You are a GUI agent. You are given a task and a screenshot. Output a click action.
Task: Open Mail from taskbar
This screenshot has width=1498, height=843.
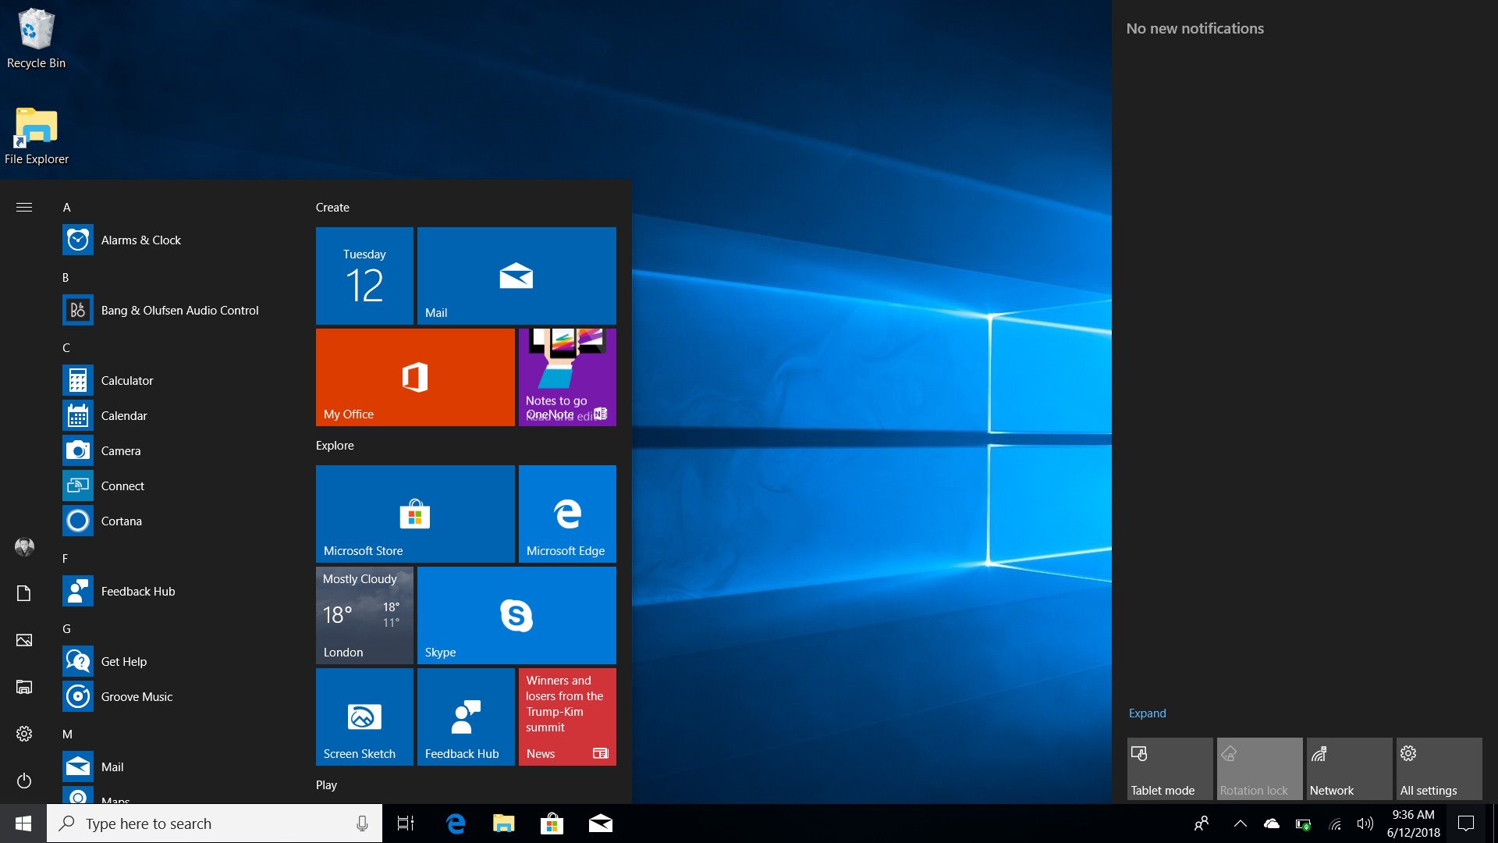(x=600, y=823)
